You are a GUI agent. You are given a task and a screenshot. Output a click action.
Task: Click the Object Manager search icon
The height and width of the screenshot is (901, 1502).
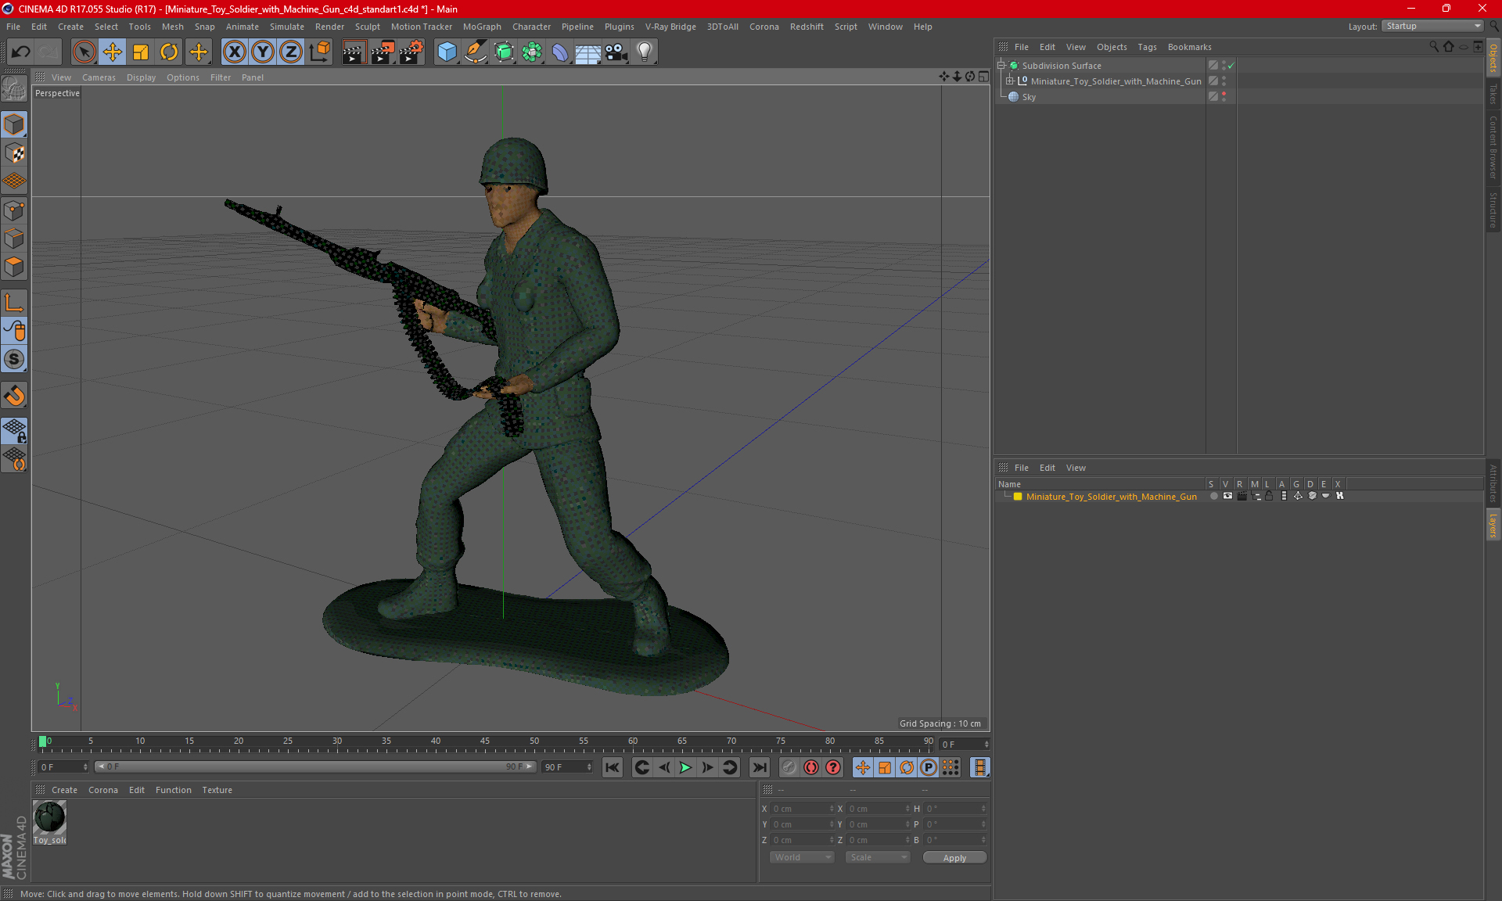click(x=1433, y=47)
